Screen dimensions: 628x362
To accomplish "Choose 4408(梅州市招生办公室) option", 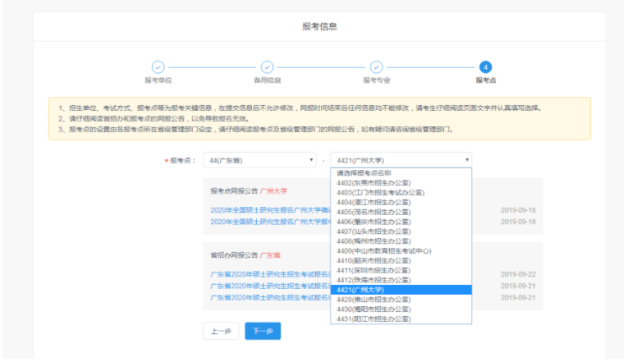I will click(401, 241).
